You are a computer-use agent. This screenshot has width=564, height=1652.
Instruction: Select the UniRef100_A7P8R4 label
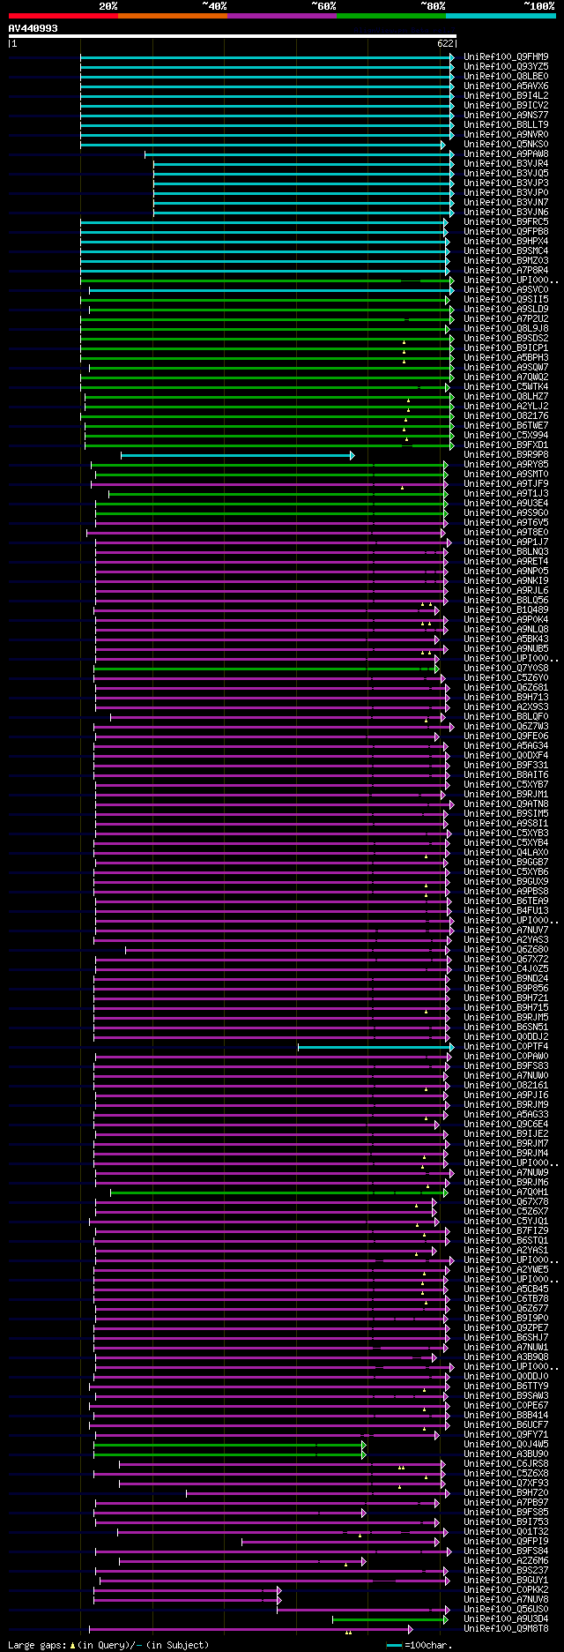(506, 271)
